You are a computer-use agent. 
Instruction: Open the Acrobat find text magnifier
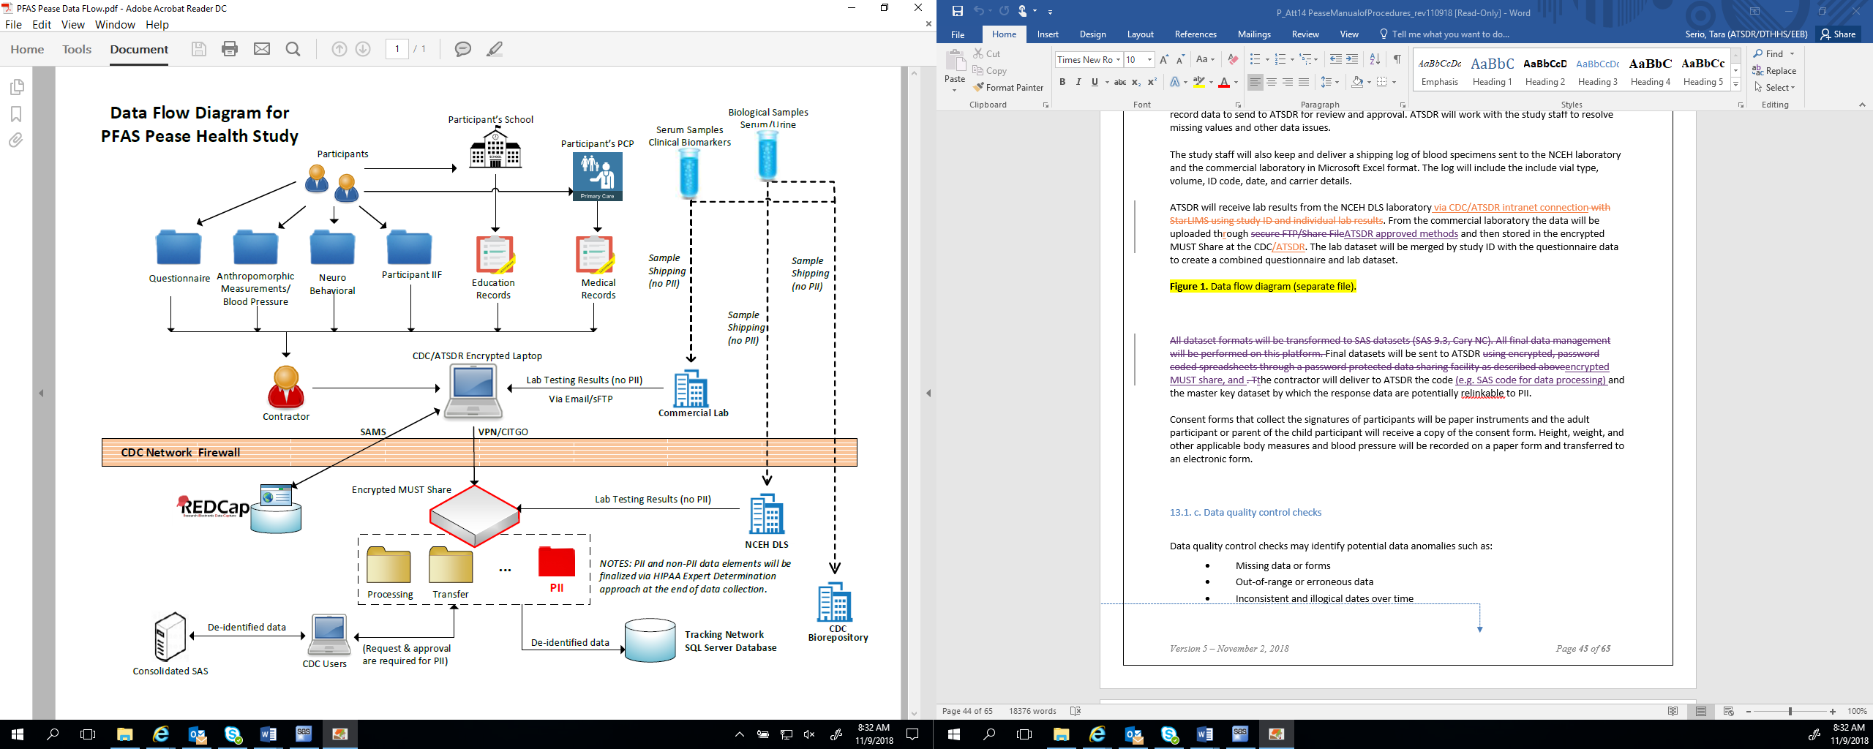pyautogui.click(x=293, y=49)
